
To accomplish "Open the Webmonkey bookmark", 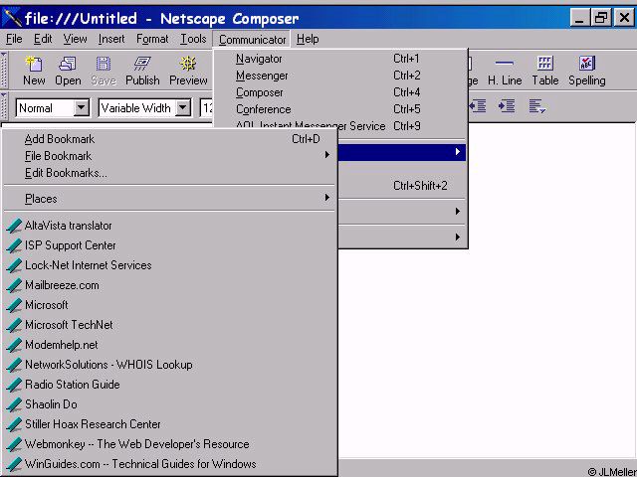I will pos(169,444).
